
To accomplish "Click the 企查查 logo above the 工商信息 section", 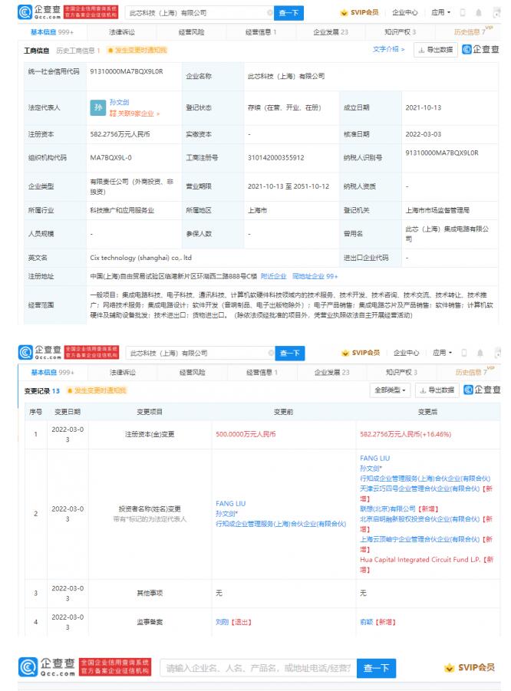I will tap(39, 12).
